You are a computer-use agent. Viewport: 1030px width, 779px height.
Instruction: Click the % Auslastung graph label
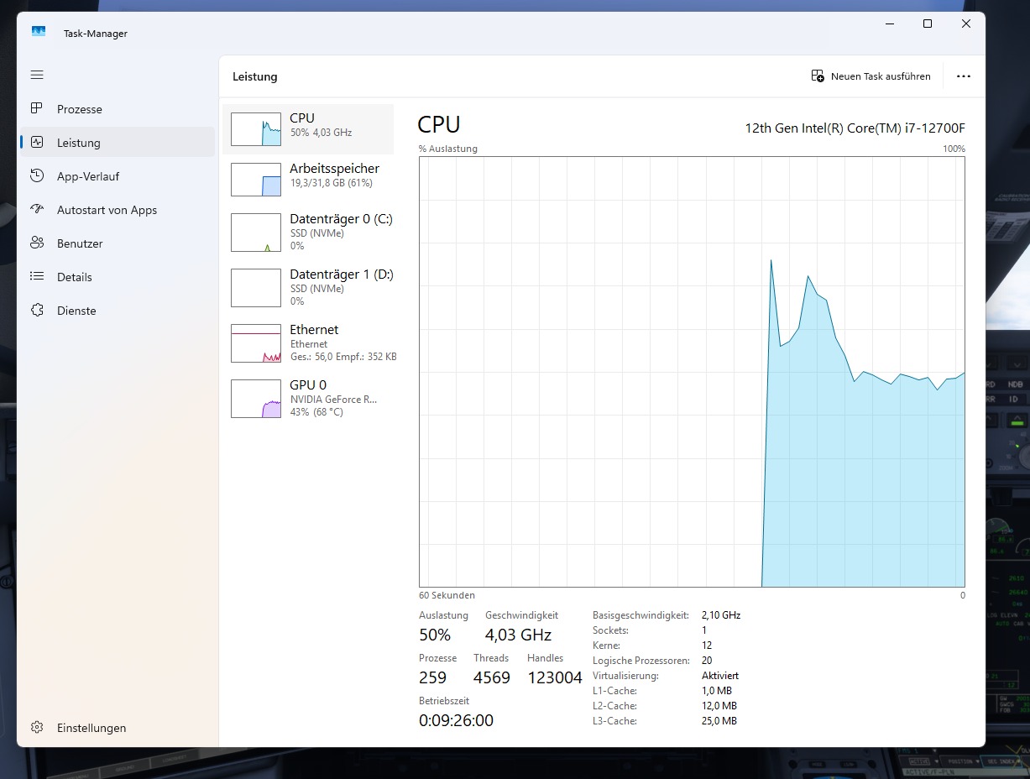click(x=448, y=149)
